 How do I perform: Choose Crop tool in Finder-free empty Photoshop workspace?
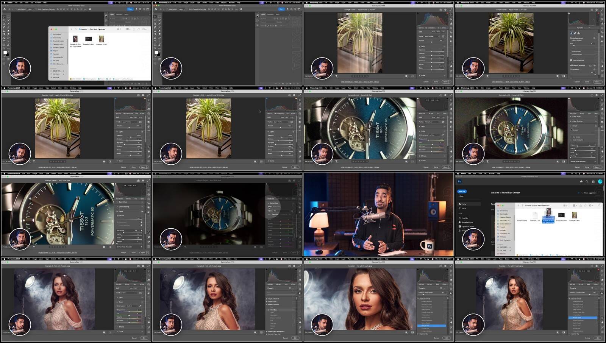[x=155, y=23]
